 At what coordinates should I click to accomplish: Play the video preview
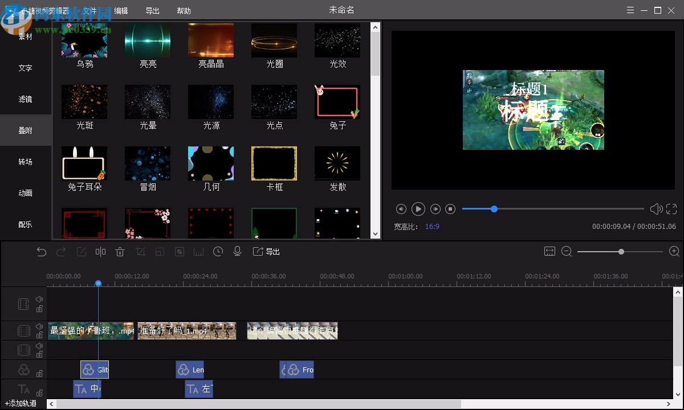pos(418,209)
